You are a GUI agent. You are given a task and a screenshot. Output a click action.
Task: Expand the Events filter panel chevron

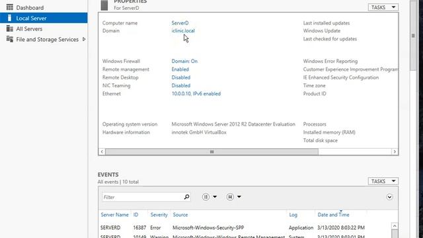(x=389, y=197)
